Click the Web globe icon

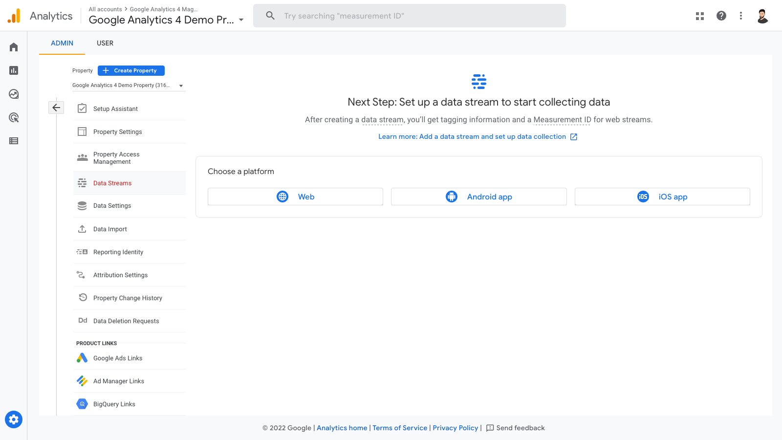282,197
